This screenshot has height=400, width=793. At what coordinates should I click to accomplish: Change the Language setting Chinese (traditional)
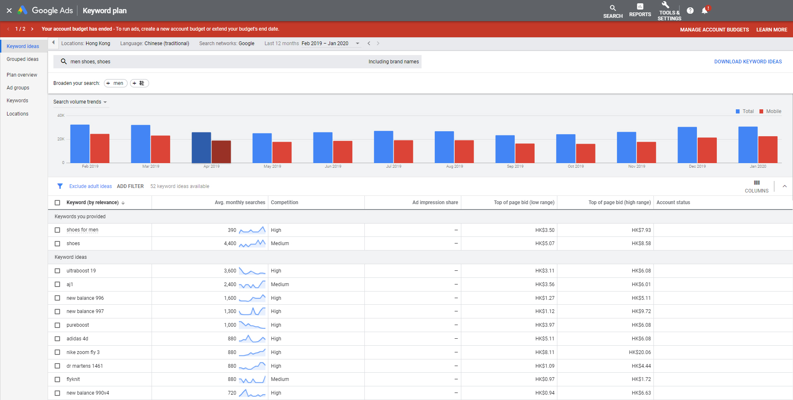[x=154, y=43]
